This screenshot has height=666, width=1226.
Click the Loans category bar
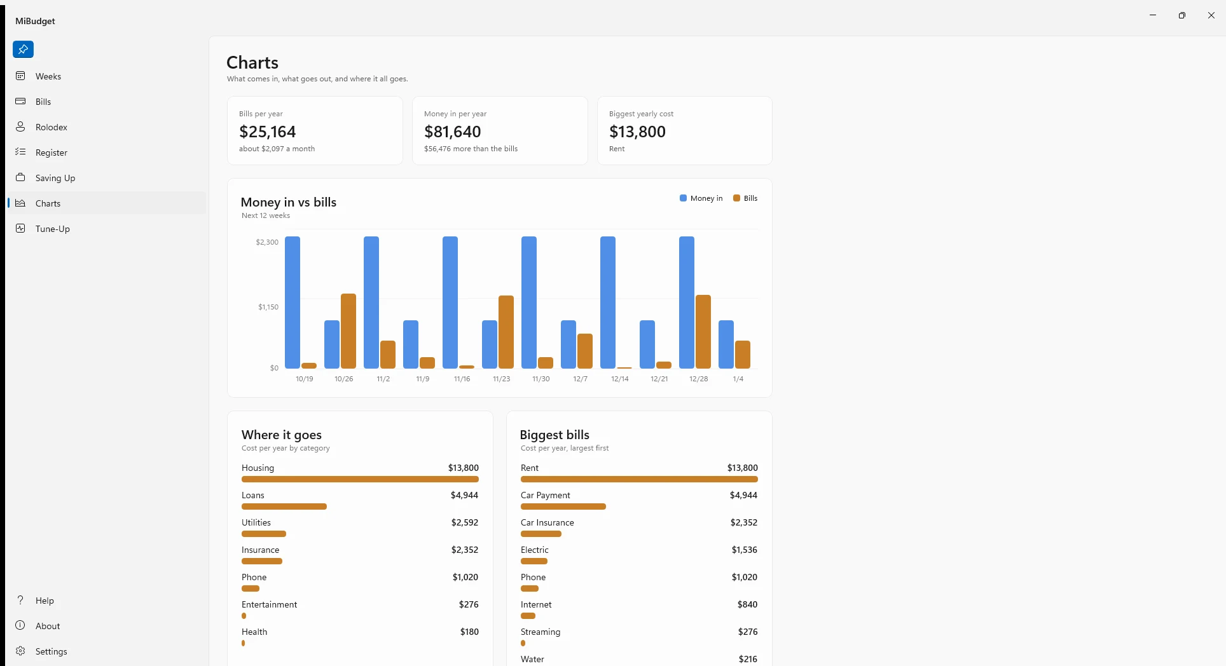284,506
